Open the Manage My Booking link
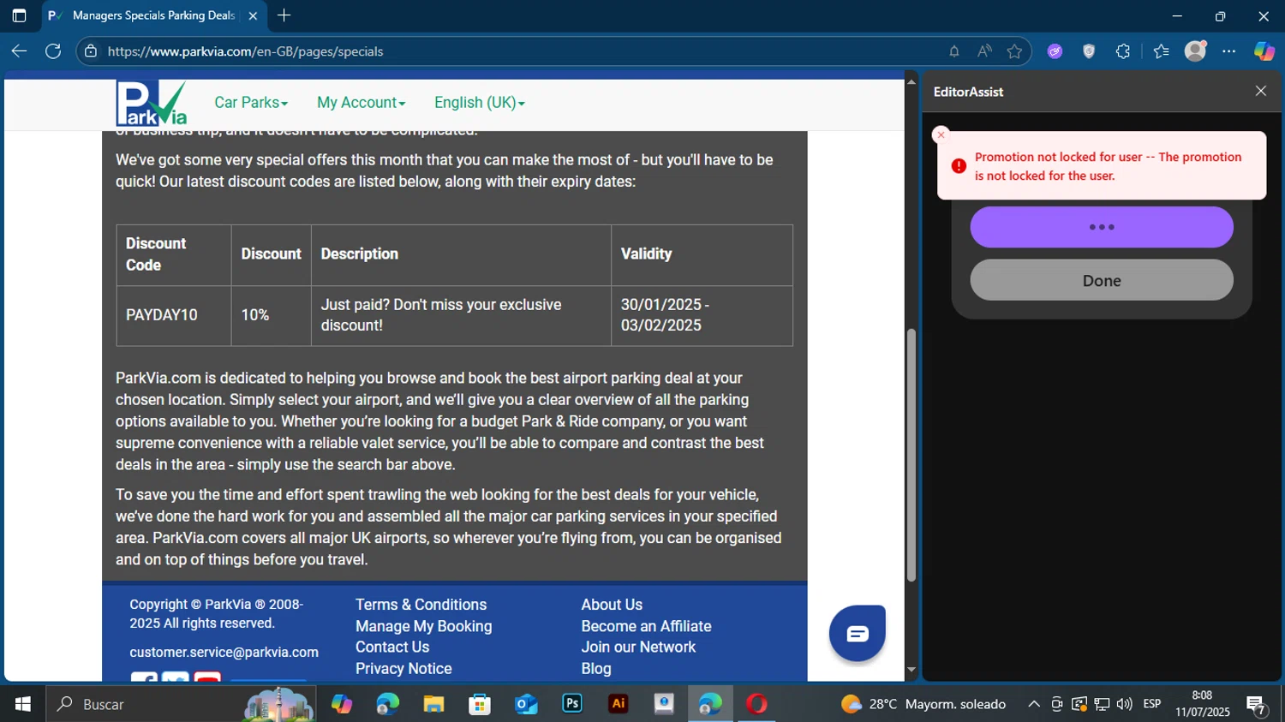Screen dimensions: 1285x722 tap(423, 626)
